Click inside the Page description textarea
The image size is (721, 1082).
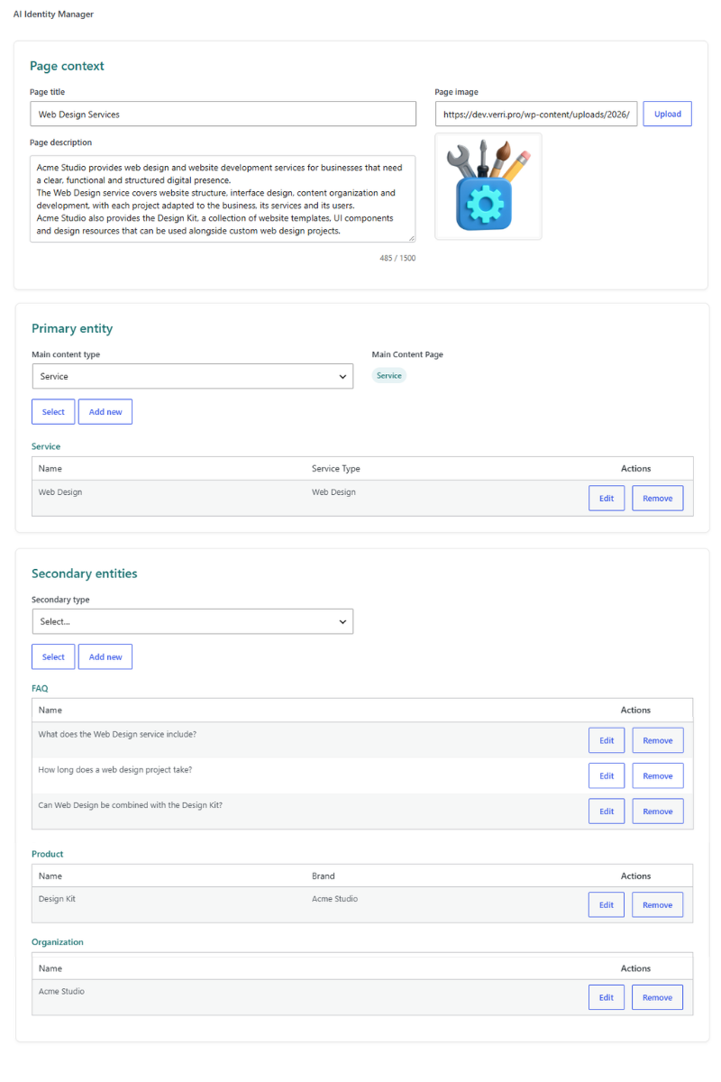[x=224, y=198]
